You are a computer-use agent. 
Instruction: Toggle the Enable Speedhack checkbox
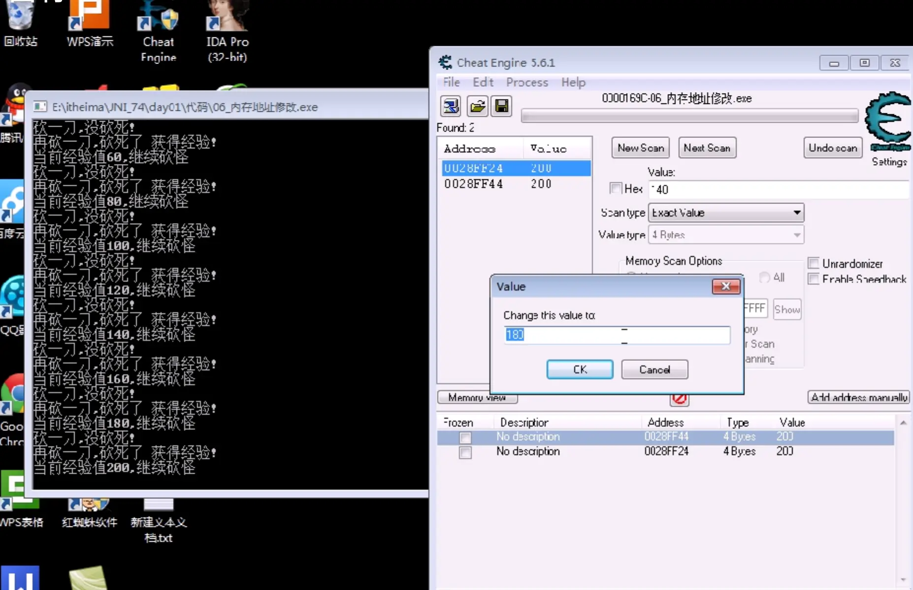click(x=814, y=279)
